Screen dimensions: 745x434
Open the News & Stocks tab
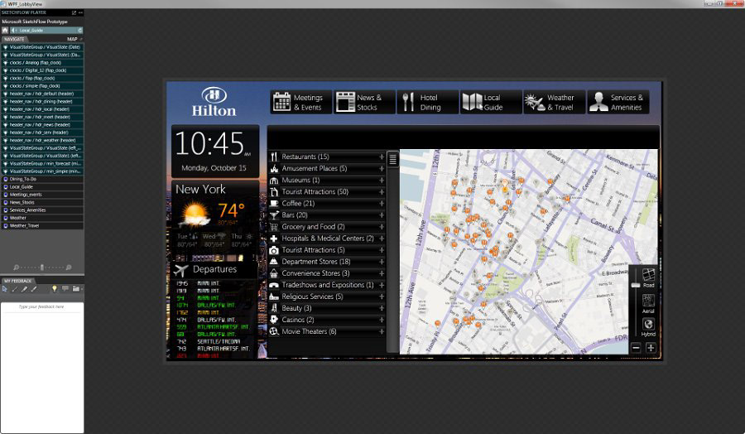(x=364, y=102)
